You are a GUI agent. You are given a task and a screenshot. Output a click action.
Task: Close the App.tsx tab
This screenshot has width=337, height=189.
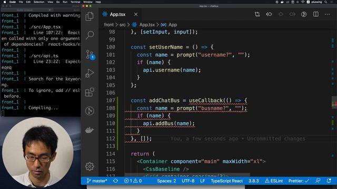coord(136,14)
